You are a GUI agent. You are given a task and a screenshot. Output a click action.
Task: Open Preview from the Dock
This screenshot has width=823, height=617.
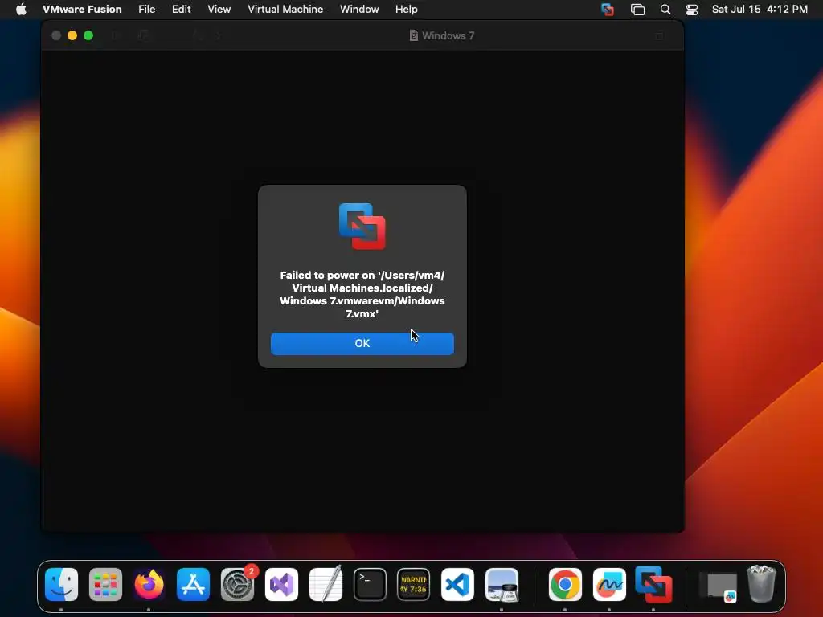point(502,585)
